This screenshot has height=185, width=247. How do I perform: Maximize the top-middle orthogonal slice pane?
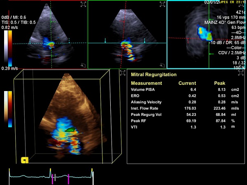163,4
